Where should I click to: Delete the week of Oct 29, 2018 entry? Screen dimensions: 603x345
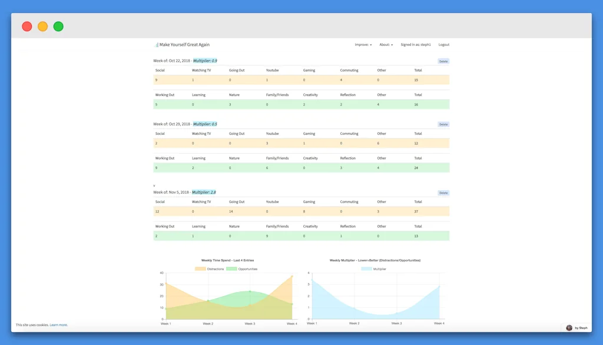[443, 124]
